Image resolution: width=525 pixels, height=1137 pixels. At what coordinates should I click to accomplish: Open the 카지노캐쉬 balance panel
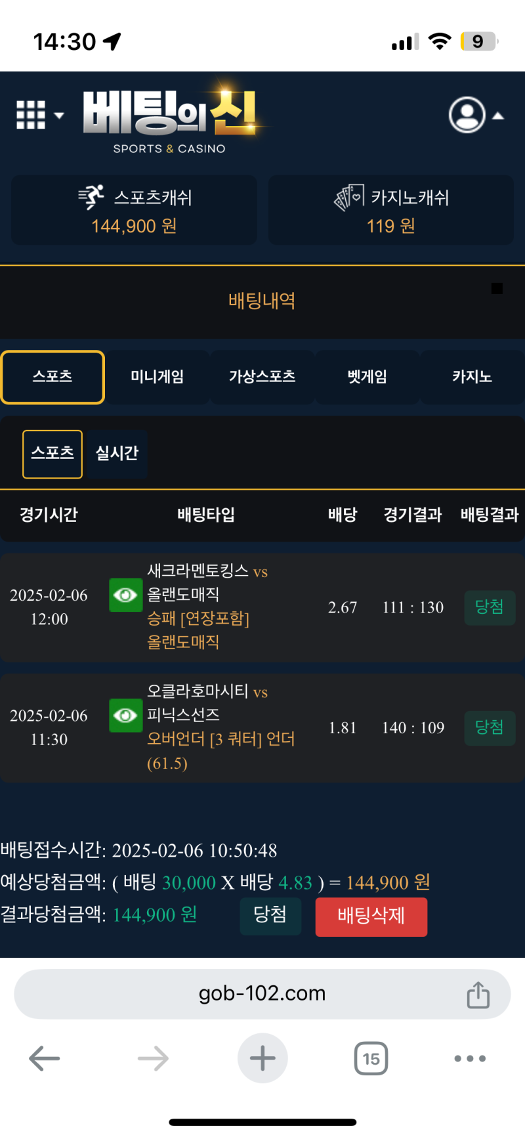click(x=391, y=210)
